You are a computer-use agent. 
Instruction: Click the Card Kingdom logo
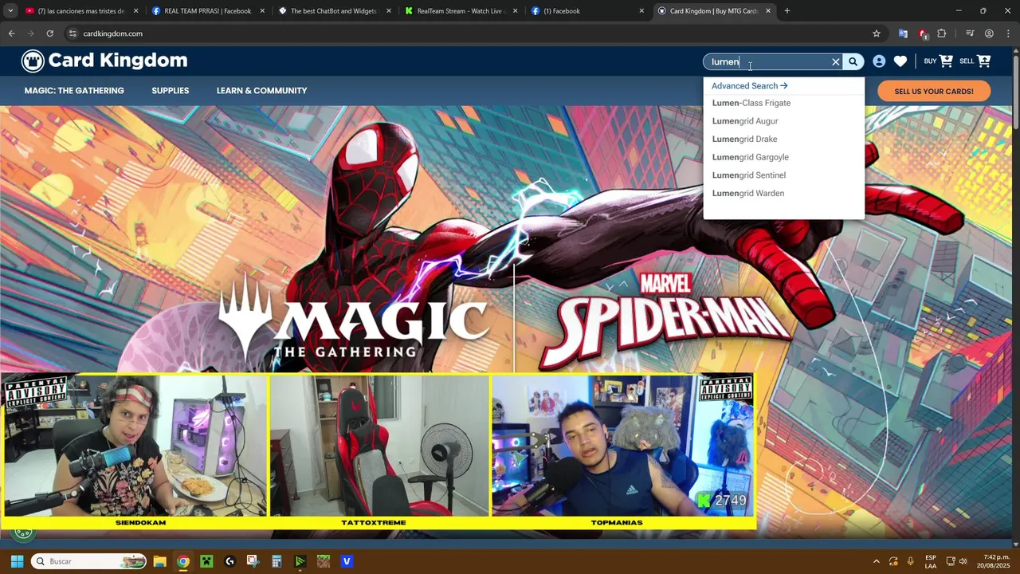pos(104,61)
